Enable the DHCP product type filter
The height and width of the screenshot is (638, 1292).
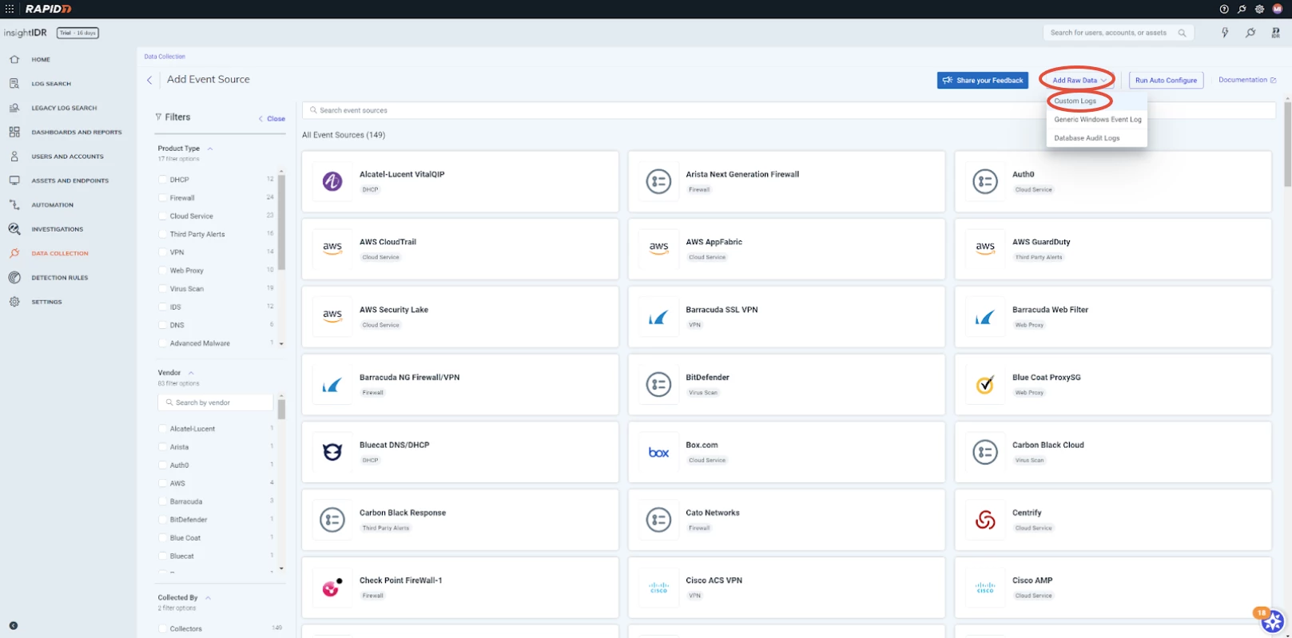163,180
